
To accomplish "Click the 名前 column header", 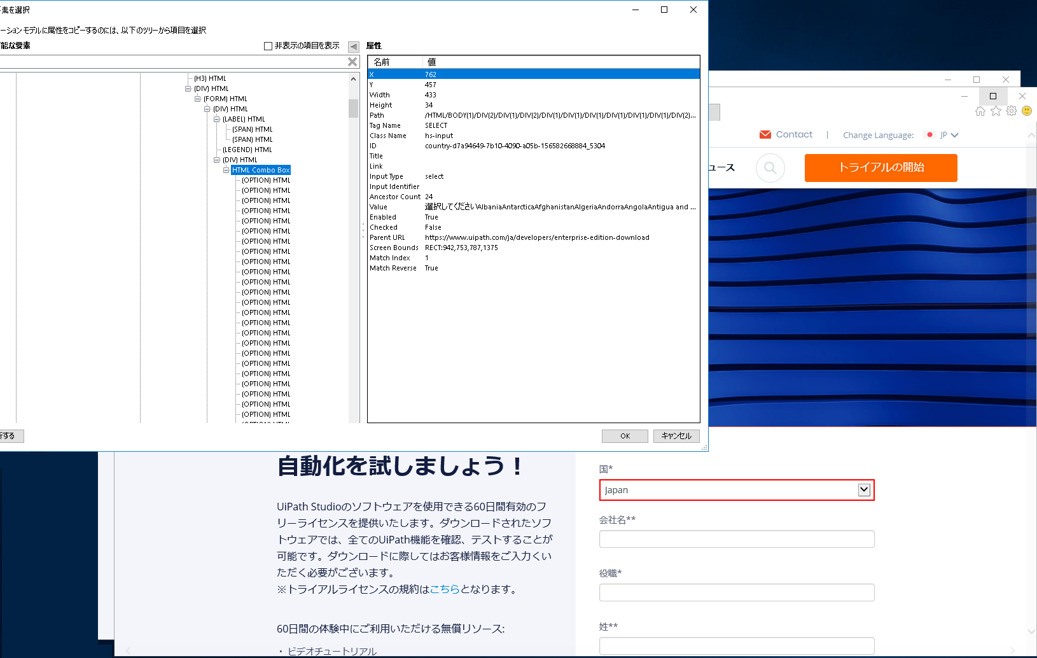I will tap(395, 62).
